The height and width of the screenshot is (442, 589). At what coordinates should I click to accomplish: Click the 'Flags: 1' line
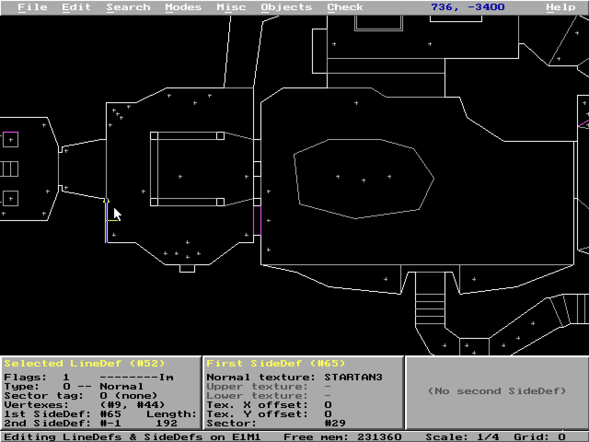pos(89,377)
